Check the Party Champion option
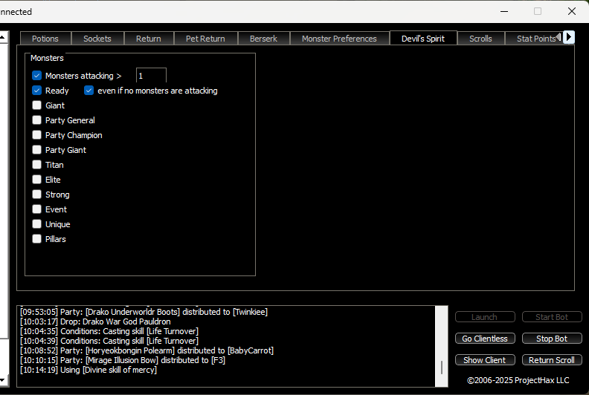This screenshot has width=589, height=395. (37, 135)
